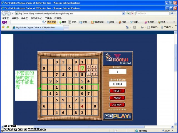Expand the 旅遊 dropdown arrow
This screenshot has width=178, height=133.
tap(89, 22)
